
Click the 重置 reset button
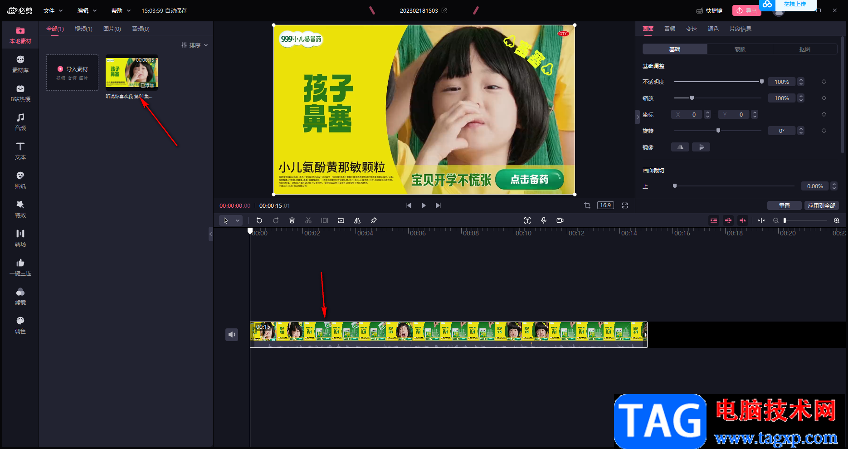(785, 205)
